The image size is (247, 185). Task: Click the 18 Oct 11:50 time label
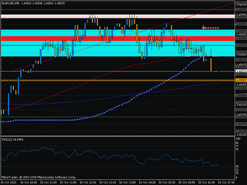[x=68, y=183]
